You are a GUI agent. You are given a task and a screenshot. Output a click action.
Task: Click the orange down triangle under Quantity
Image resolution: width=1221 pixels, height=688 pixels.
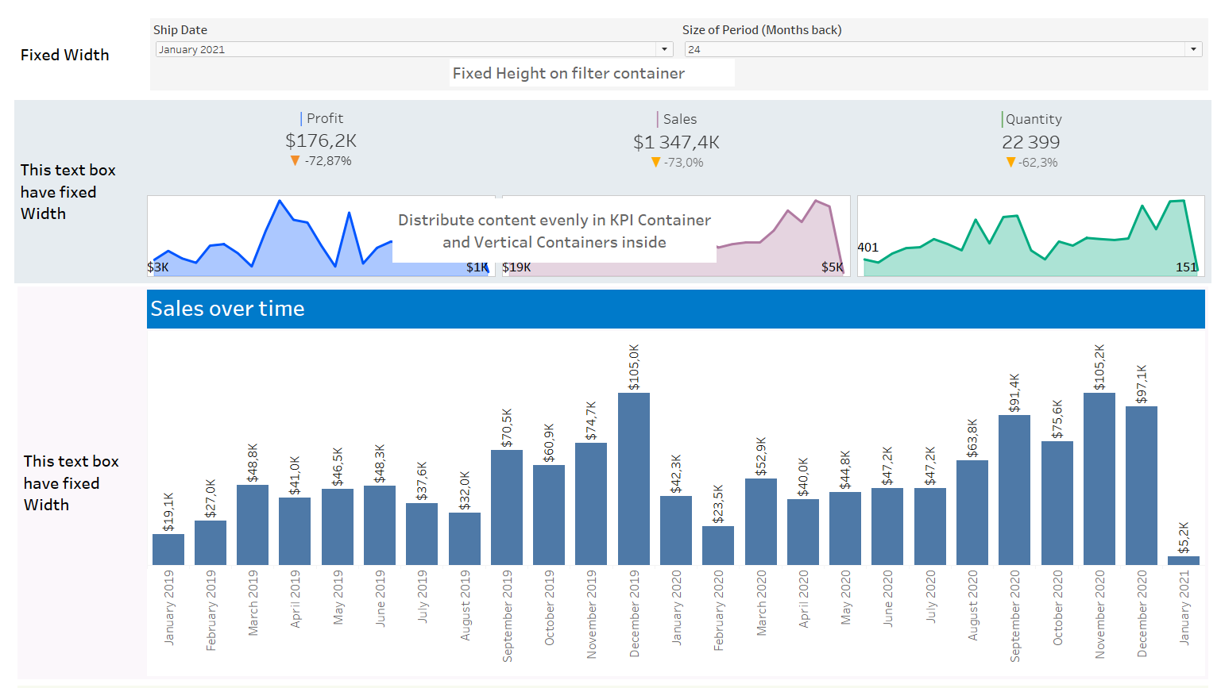[1010, 163]
